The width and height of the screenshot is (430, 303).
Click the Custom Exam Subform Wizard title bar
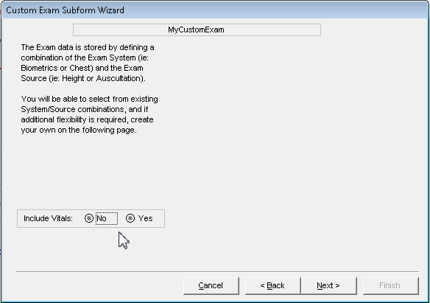[215, 10]
